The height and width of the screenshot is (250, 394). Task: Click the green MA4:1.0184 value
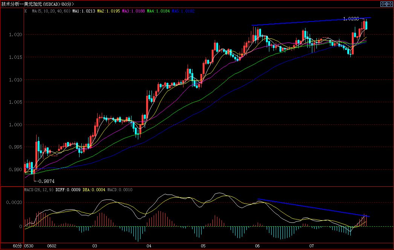coord(158,11)
